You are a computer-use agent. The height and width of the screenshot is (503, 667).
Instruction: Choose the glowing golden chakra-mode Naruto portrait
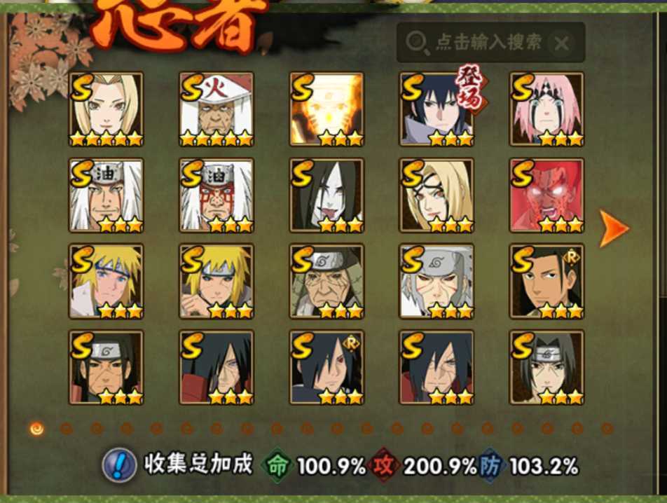326,109
